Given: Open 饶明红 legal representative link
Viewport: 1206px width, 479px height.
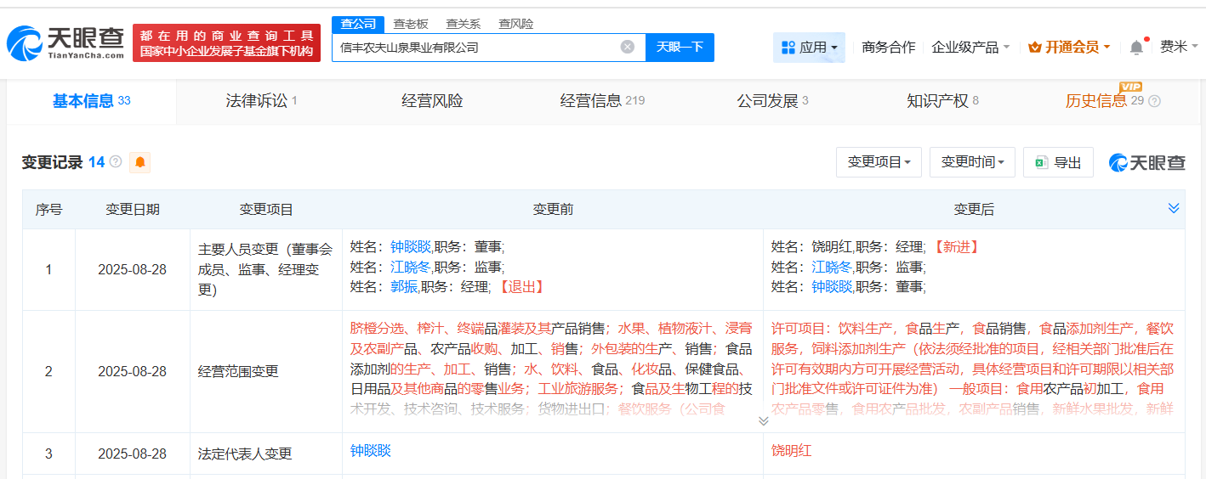Looking at the screenshot, I should click(x=792, y=451).
